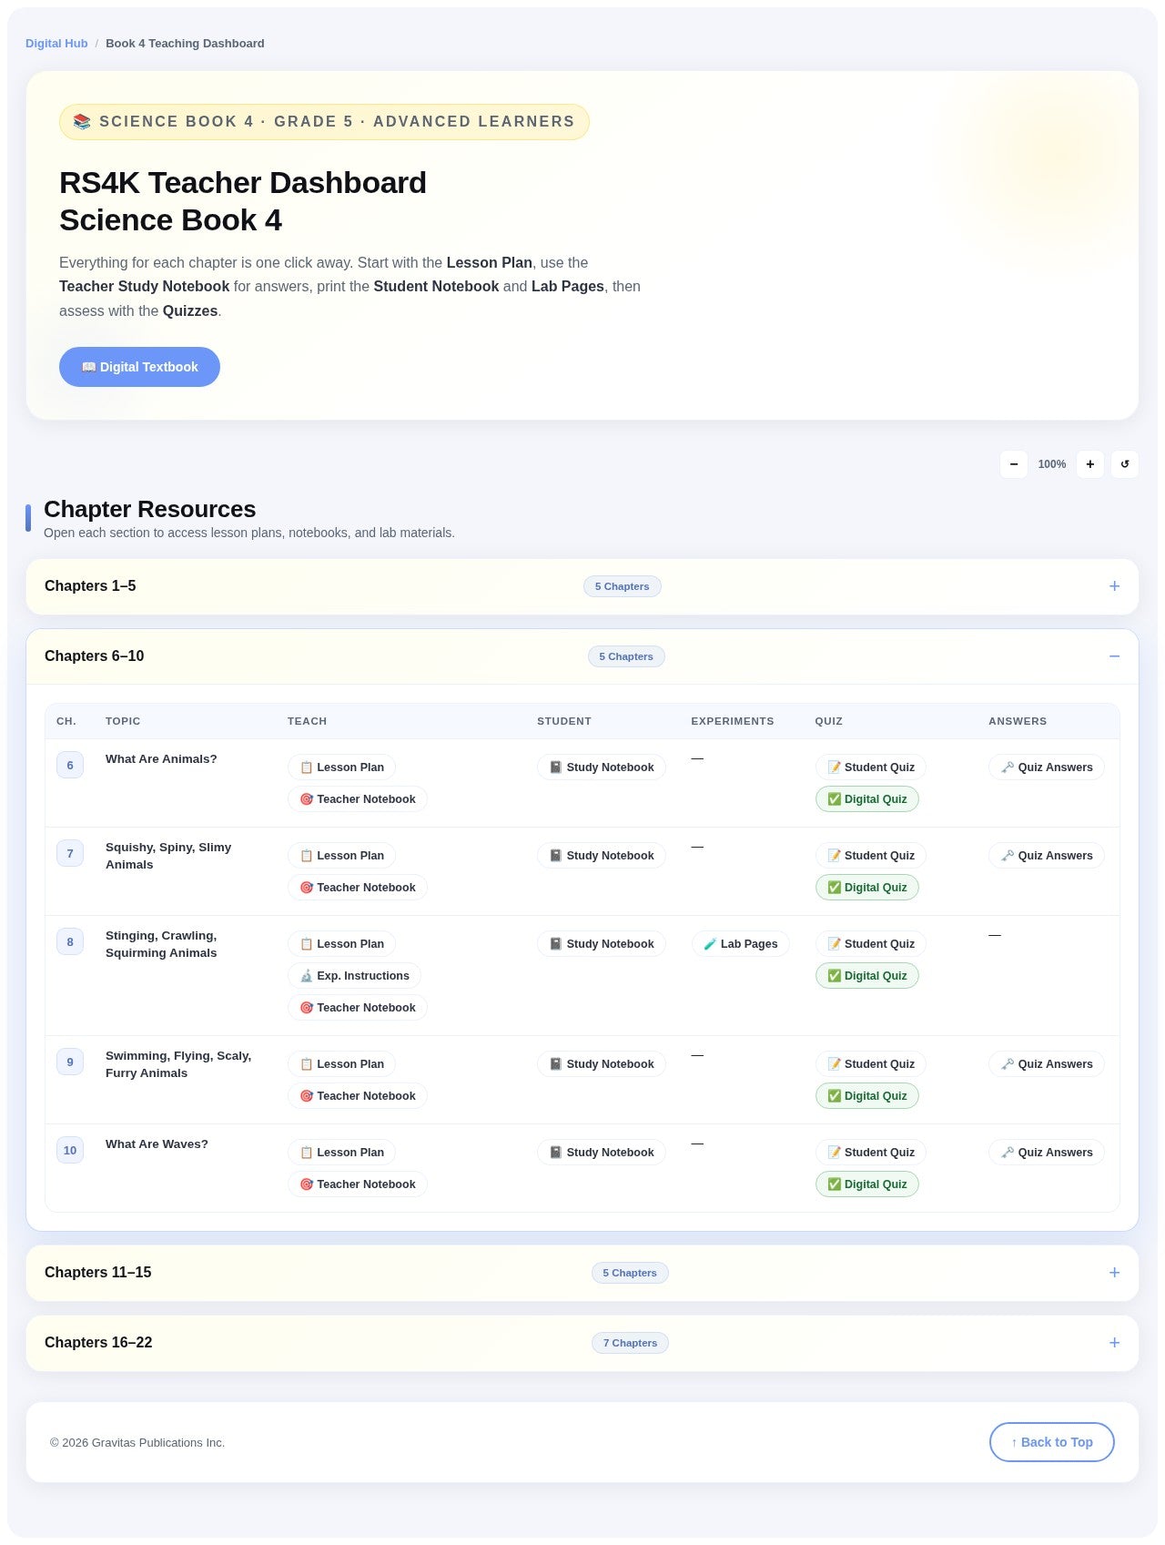The height and width of the screenshot is (1545, 1165).
Task: Click the zoom in plus icon
Action: 1090,464
